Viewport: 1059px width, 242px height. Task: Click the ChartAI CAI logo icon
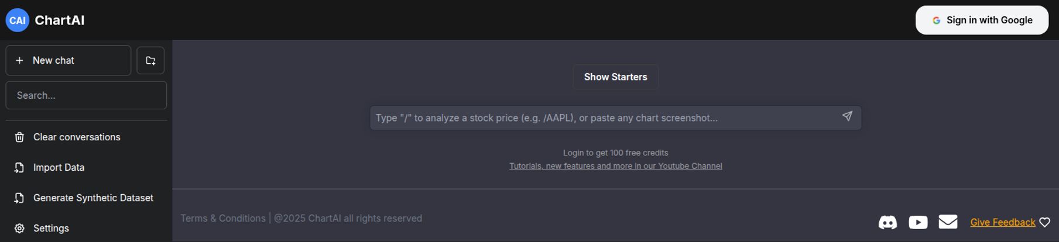point(18,20)
